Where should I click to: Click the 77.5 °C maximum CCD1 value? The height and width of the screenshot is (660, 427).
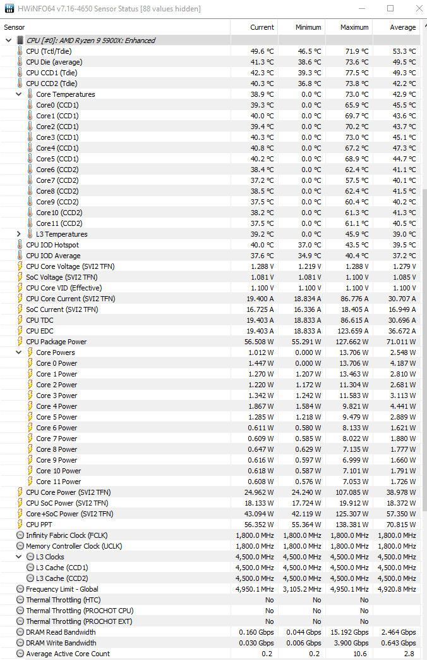pos(356,73)
